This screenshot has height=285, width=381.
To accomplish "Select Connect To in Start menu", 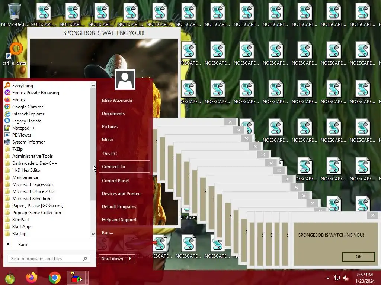I will click(124, 167).
